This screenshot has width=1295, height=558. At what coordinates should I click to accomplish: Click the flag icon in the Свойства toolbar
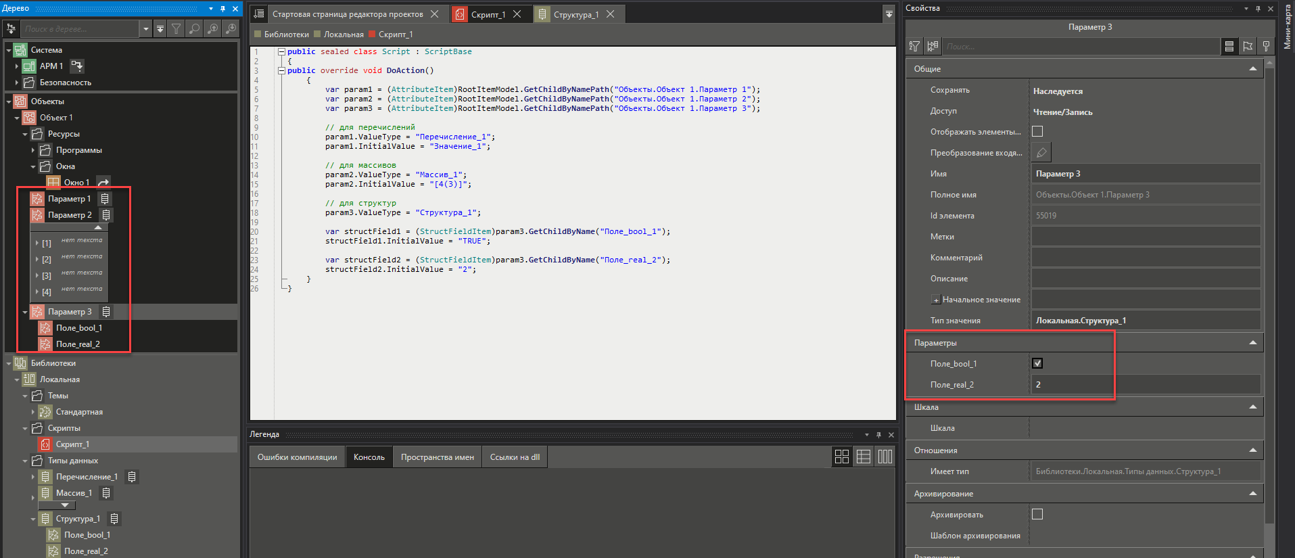click(1248, 46)
